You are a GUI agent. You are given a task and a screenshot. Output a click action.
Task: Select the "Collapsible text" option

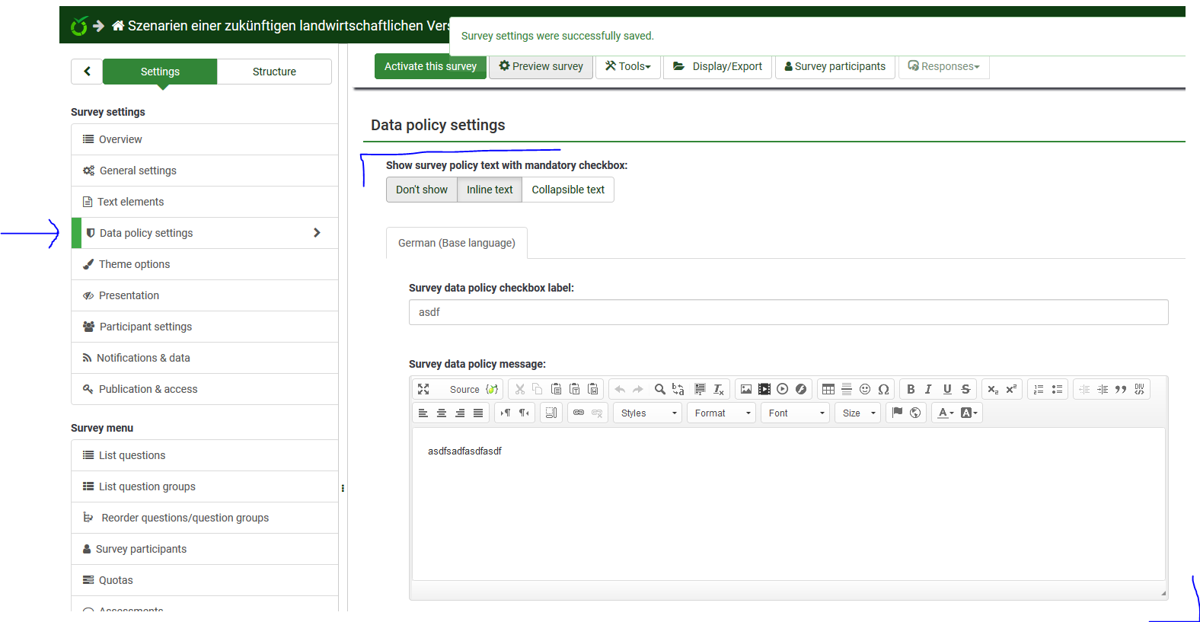click(x=568, y=190)
